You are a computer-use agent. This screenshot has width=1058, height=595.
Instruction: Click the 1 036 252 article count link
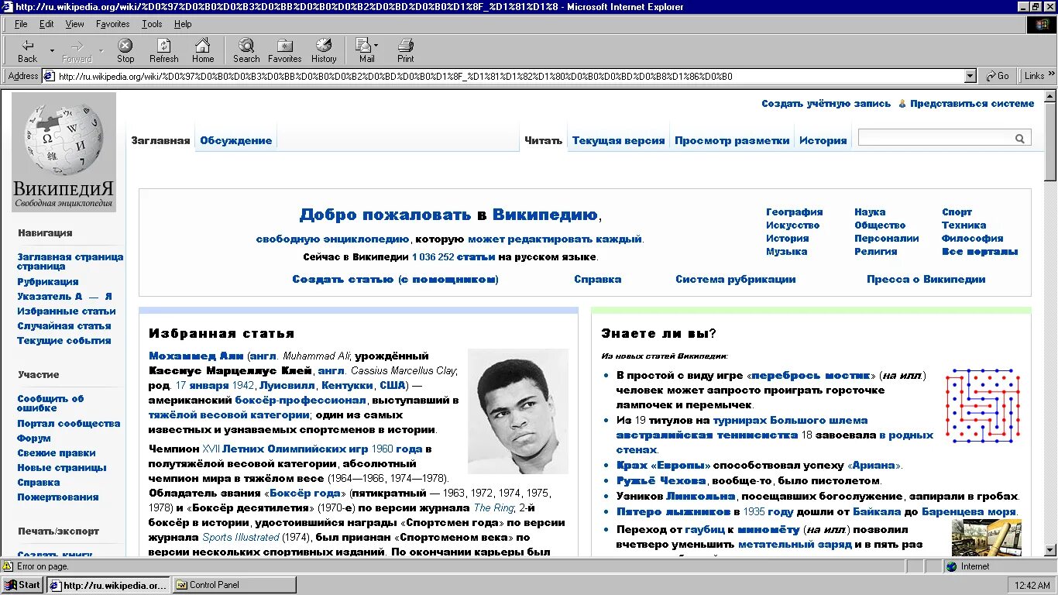432,256
